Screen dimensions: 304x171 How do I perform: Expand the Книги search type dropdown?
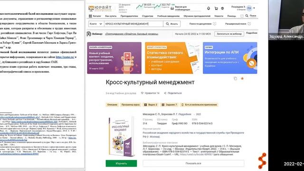pos(96,24)
